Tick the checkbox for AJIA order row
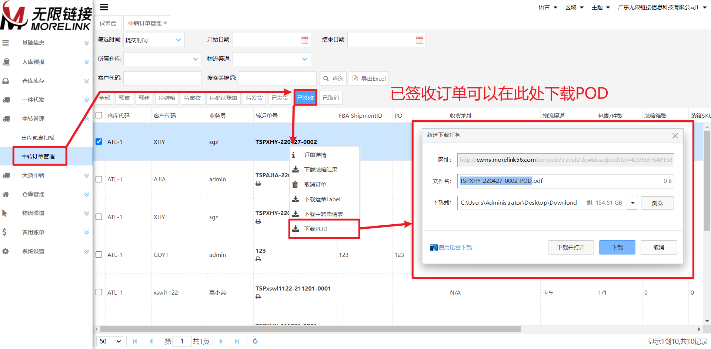711x349 pixels. click(99, 179)
